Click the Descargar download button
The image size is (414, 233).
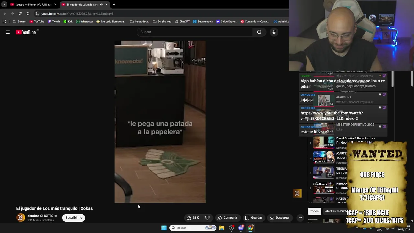click(280, 218)
